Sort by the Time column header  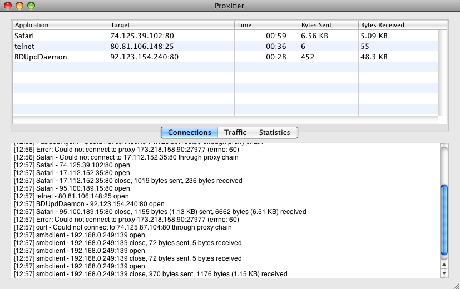266,25
